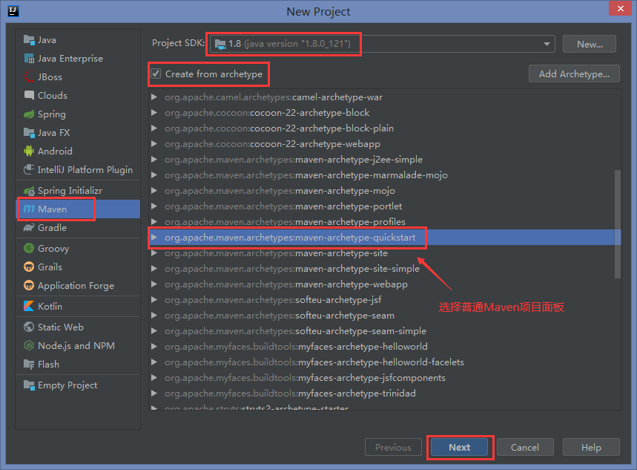This screenshot has width=637, height=470.
Task: Select Java Enterprise in the project list
Action: click(70, 59)
